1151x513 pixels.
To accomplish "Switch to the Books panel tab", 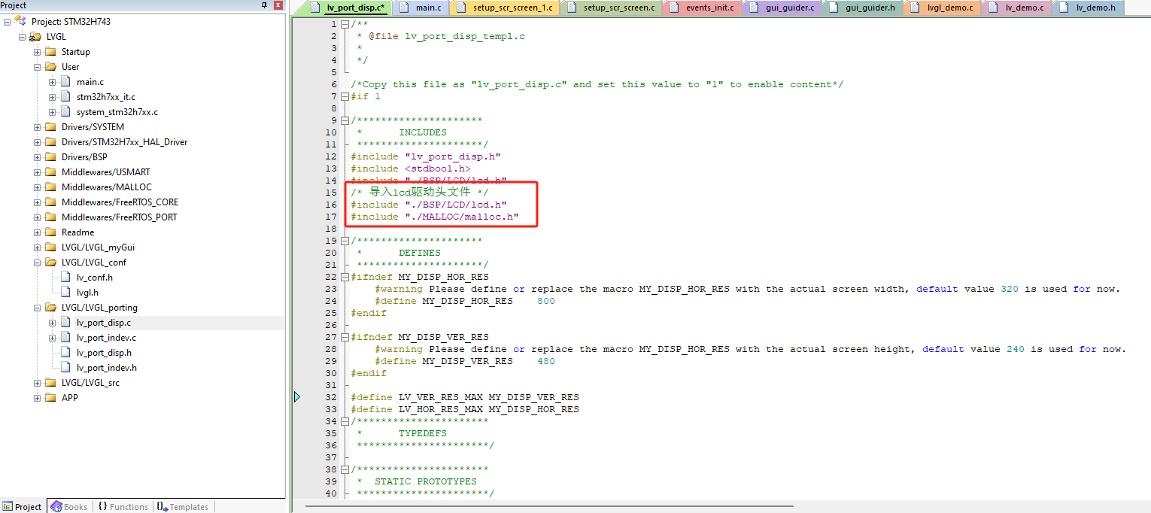I will click(x=69, y=506).
